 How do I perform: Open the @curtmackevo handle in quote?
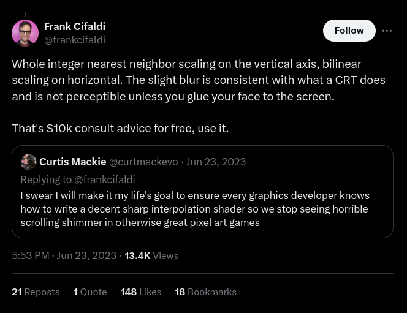click(143, 162)
